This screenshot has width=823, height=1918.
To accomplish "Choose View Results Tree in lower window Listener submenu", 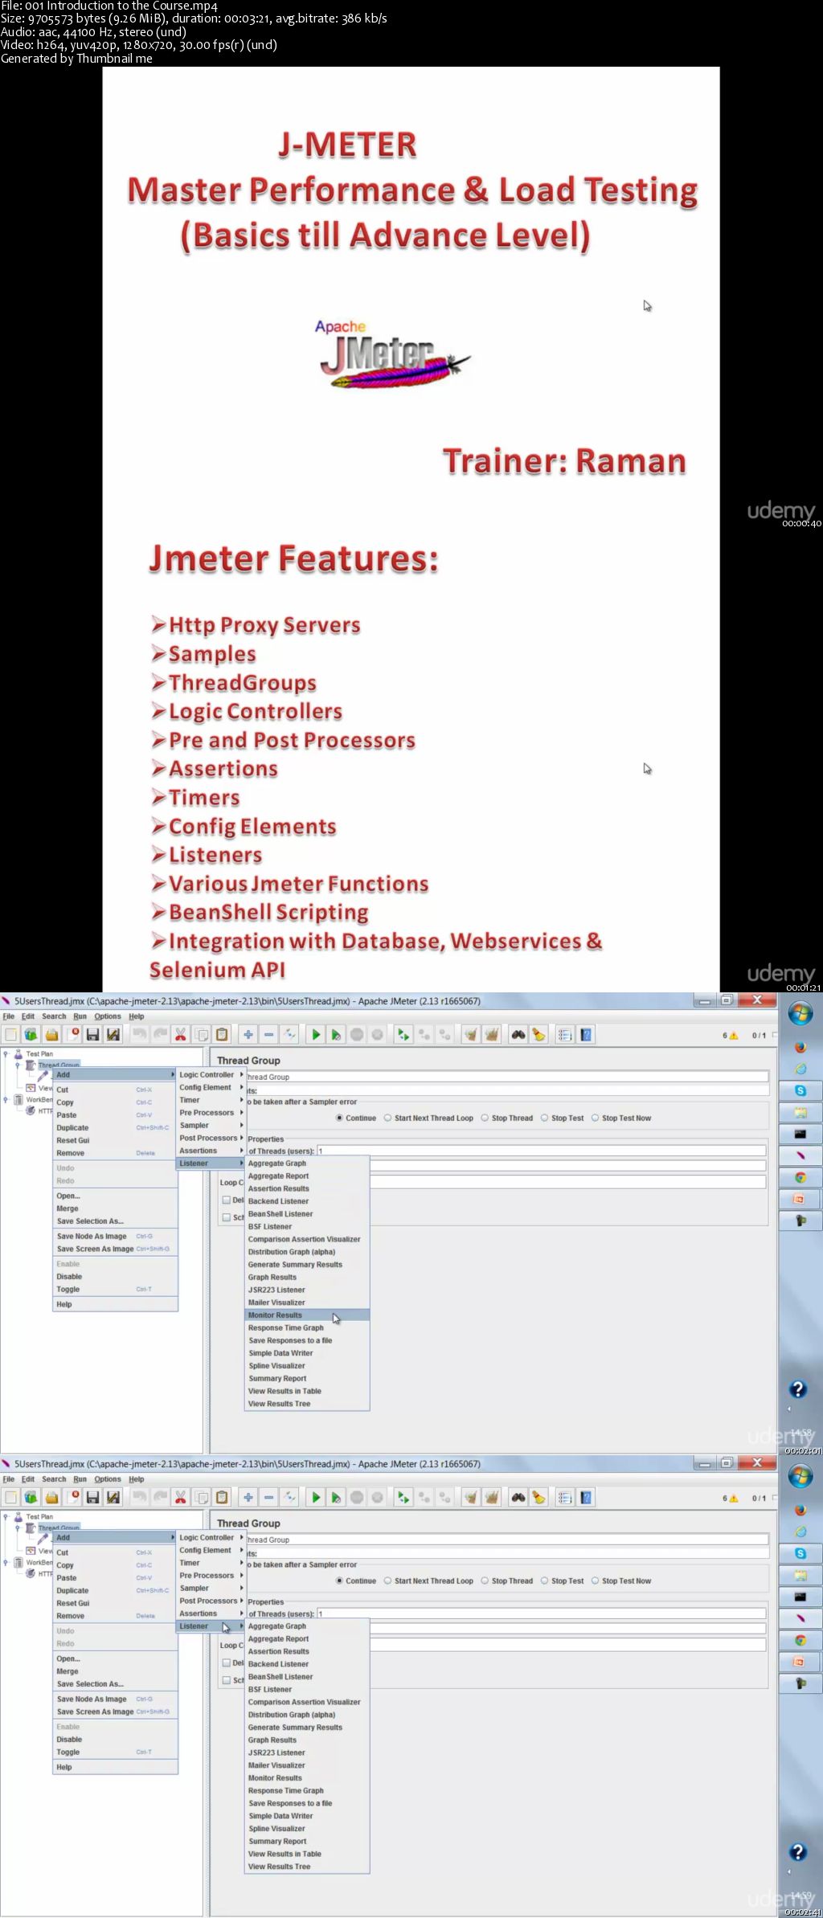I will (306, 1867).
